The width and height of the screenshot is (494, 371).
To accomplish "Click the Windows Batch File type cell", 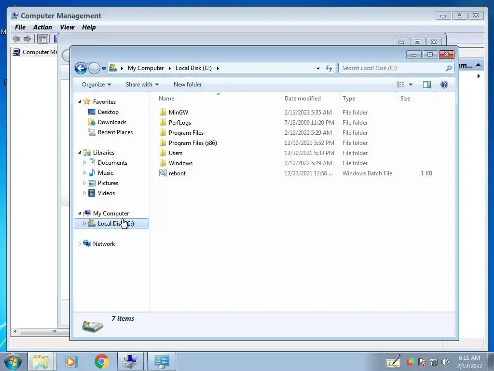I will 367,173.
